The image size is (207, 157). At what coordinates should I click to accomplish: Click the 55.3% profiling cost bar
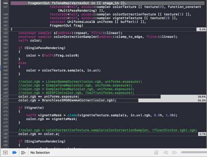tap(172, 100)
